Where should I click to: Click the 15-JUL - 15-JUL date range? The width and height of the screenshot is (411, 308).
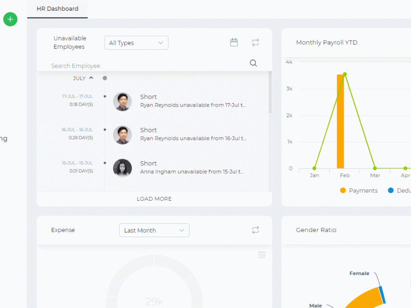78,163
